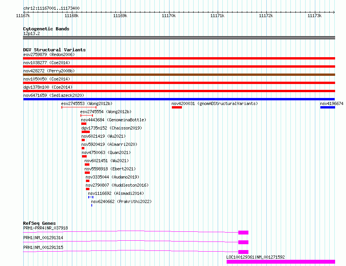
Task: Click the PRH1|NM_001291315 exon block
Action: point(243,252)
